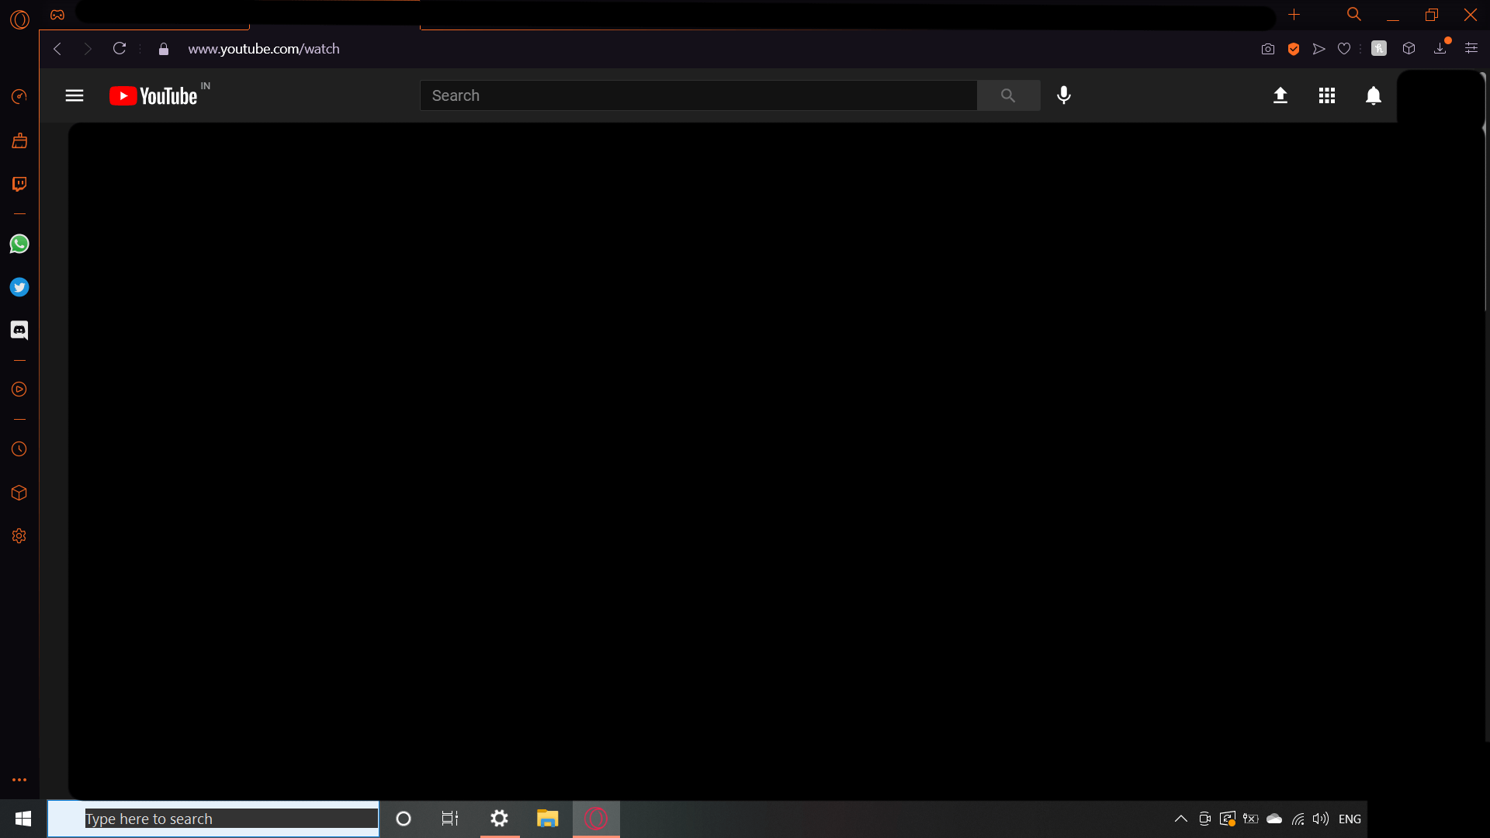This screenshot has width=1490, height=838.
Task: Open Task View on taskbar
Action: coord(450,819)
